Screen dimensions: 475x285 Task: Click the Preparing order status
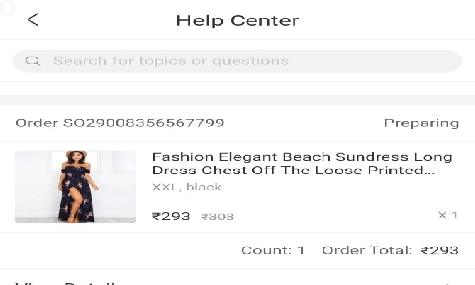click(421, 123)
